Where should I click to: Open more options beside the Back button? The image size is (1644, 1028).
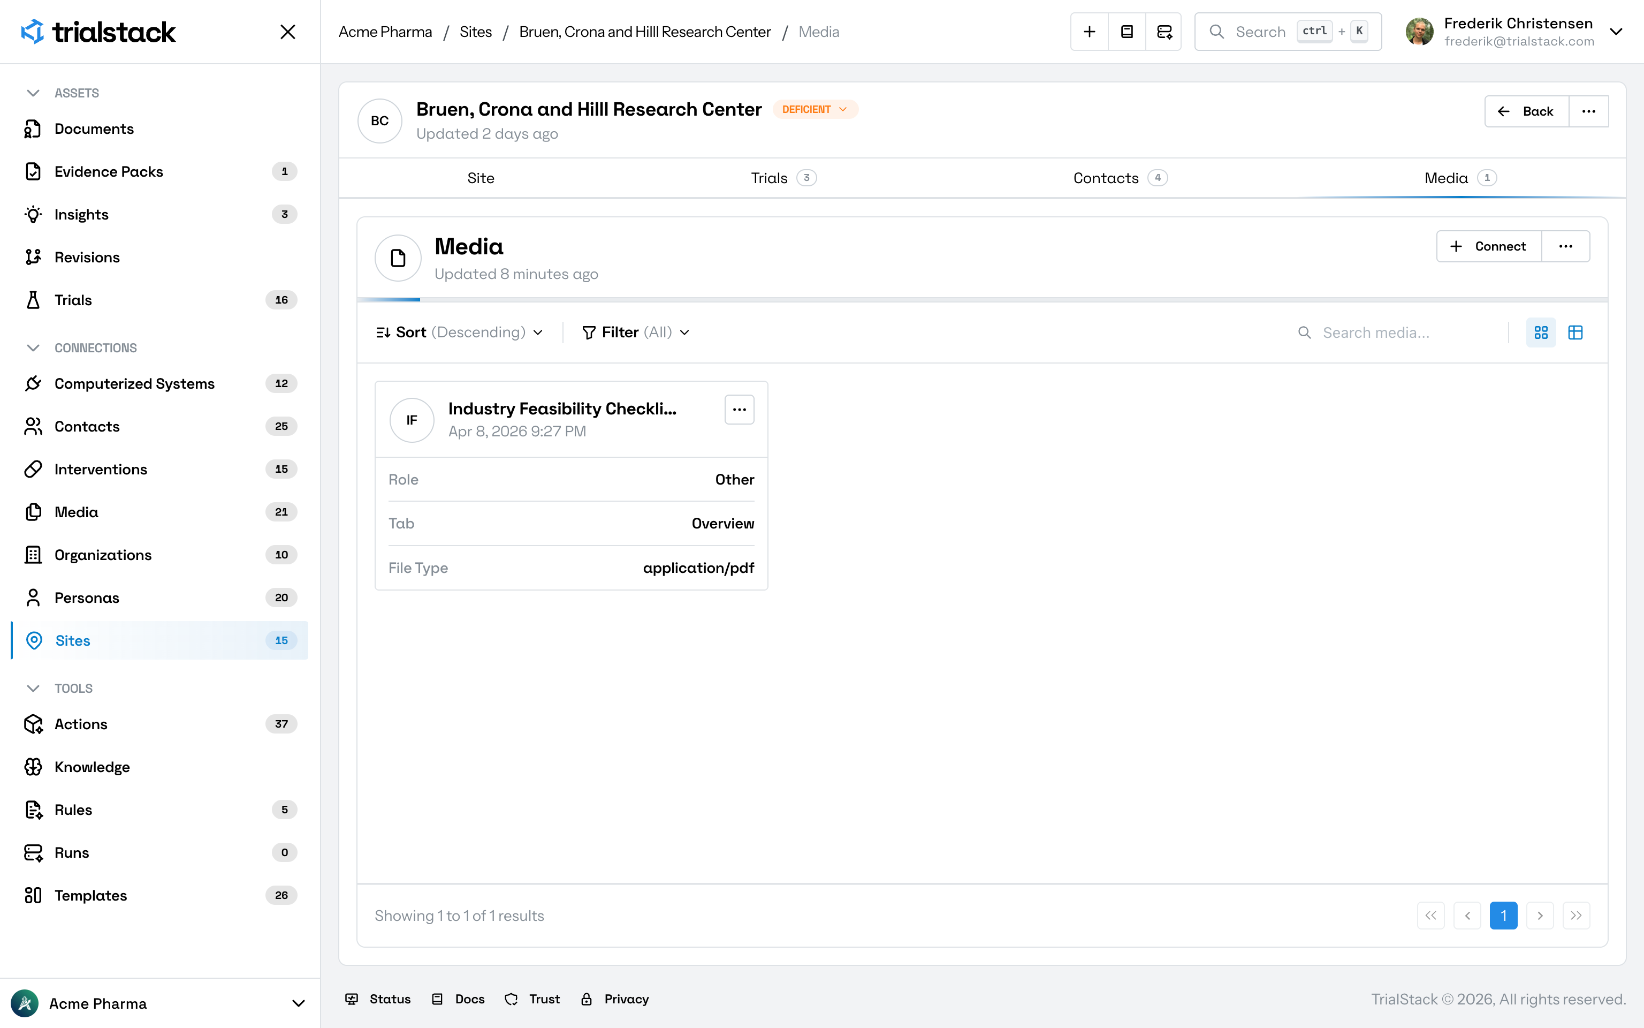[1588, 111]
